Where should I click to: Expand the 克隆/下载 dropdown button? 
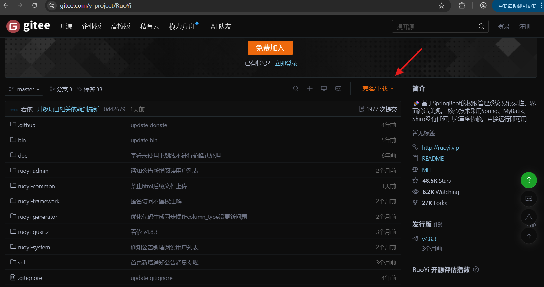(x=379, y=88)
